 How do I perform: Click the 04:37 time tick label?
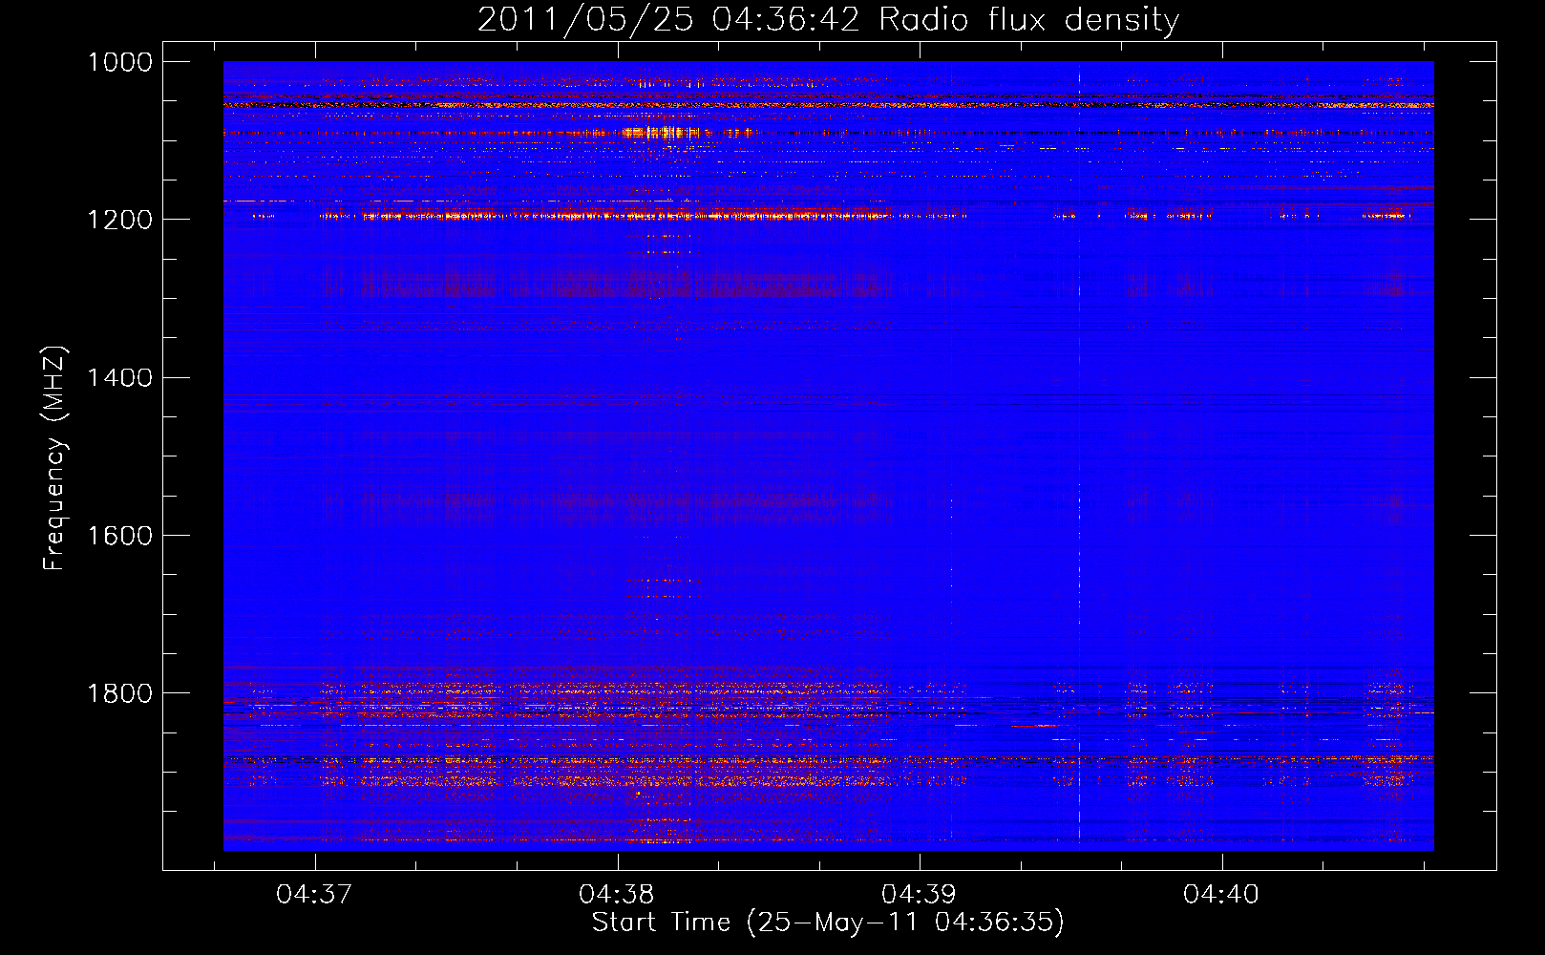pyautogui.click(x=314, y=895)
